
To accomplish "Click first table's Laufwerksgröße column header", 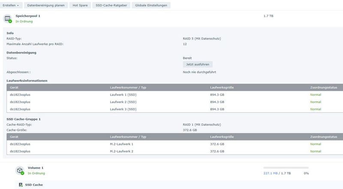I will pyautogui.click(x=222, y=88).
